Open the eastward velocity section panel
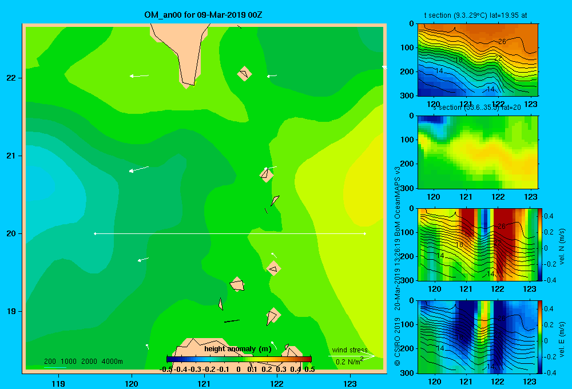The image size is (572, 389). (478, 337)
